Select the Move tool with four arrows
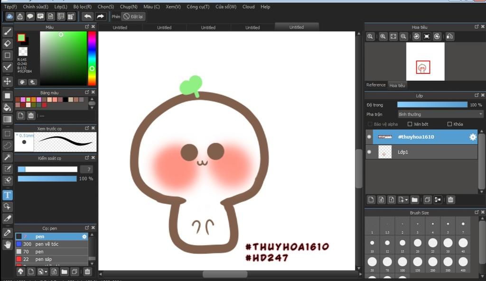The width and height of the screenshot is (486, 281). coord(8,82)
